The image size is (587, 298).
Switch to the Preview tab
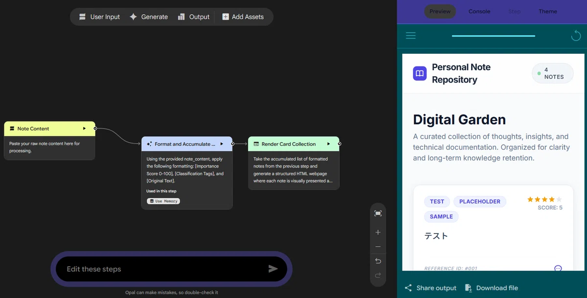click(x=440, y=11)
